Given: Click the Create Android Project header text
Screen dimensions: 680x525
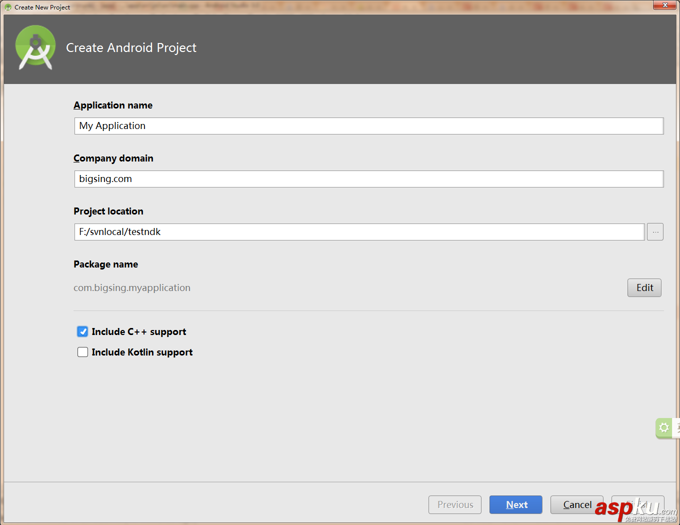Looking at the screenshot, I should coord(131,47).
